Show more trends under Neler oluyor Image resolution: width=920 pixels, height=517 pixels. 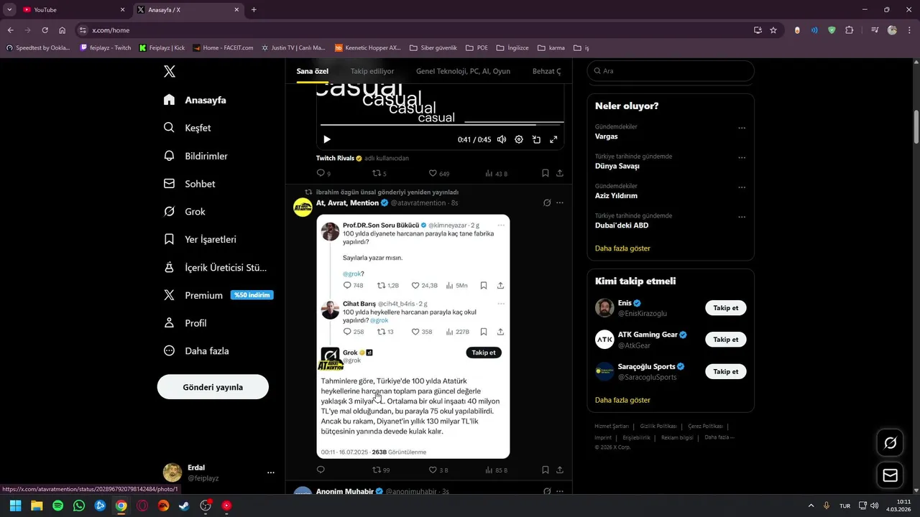(622, 248)
